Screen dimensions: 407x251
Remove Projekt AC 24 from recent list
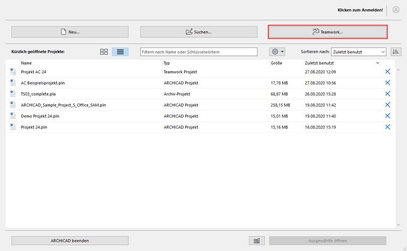click(x=387, y=72)
